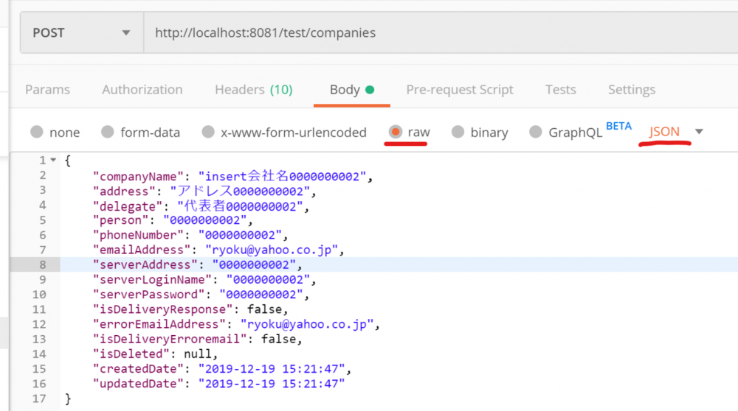Click the "serverLoginName" key text

[152, 280]
